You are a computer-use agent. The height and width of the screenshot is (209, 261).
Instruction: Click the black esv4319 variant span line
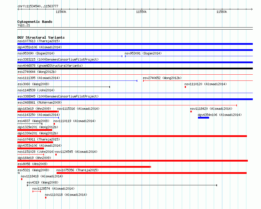(122, 185)
